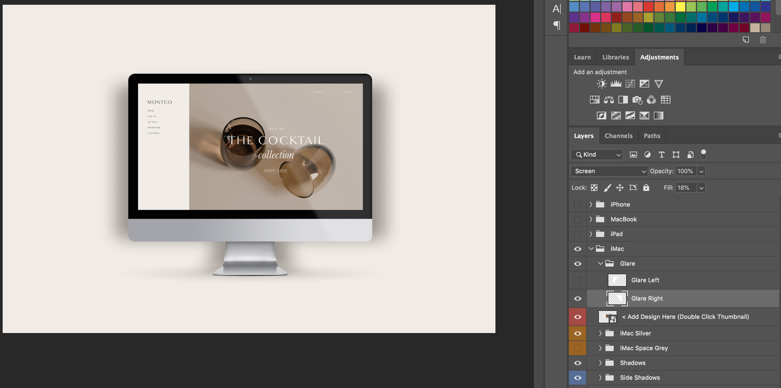Click the lock all layer icon
The width and height of the screenshot is (781, 388).
646,188
